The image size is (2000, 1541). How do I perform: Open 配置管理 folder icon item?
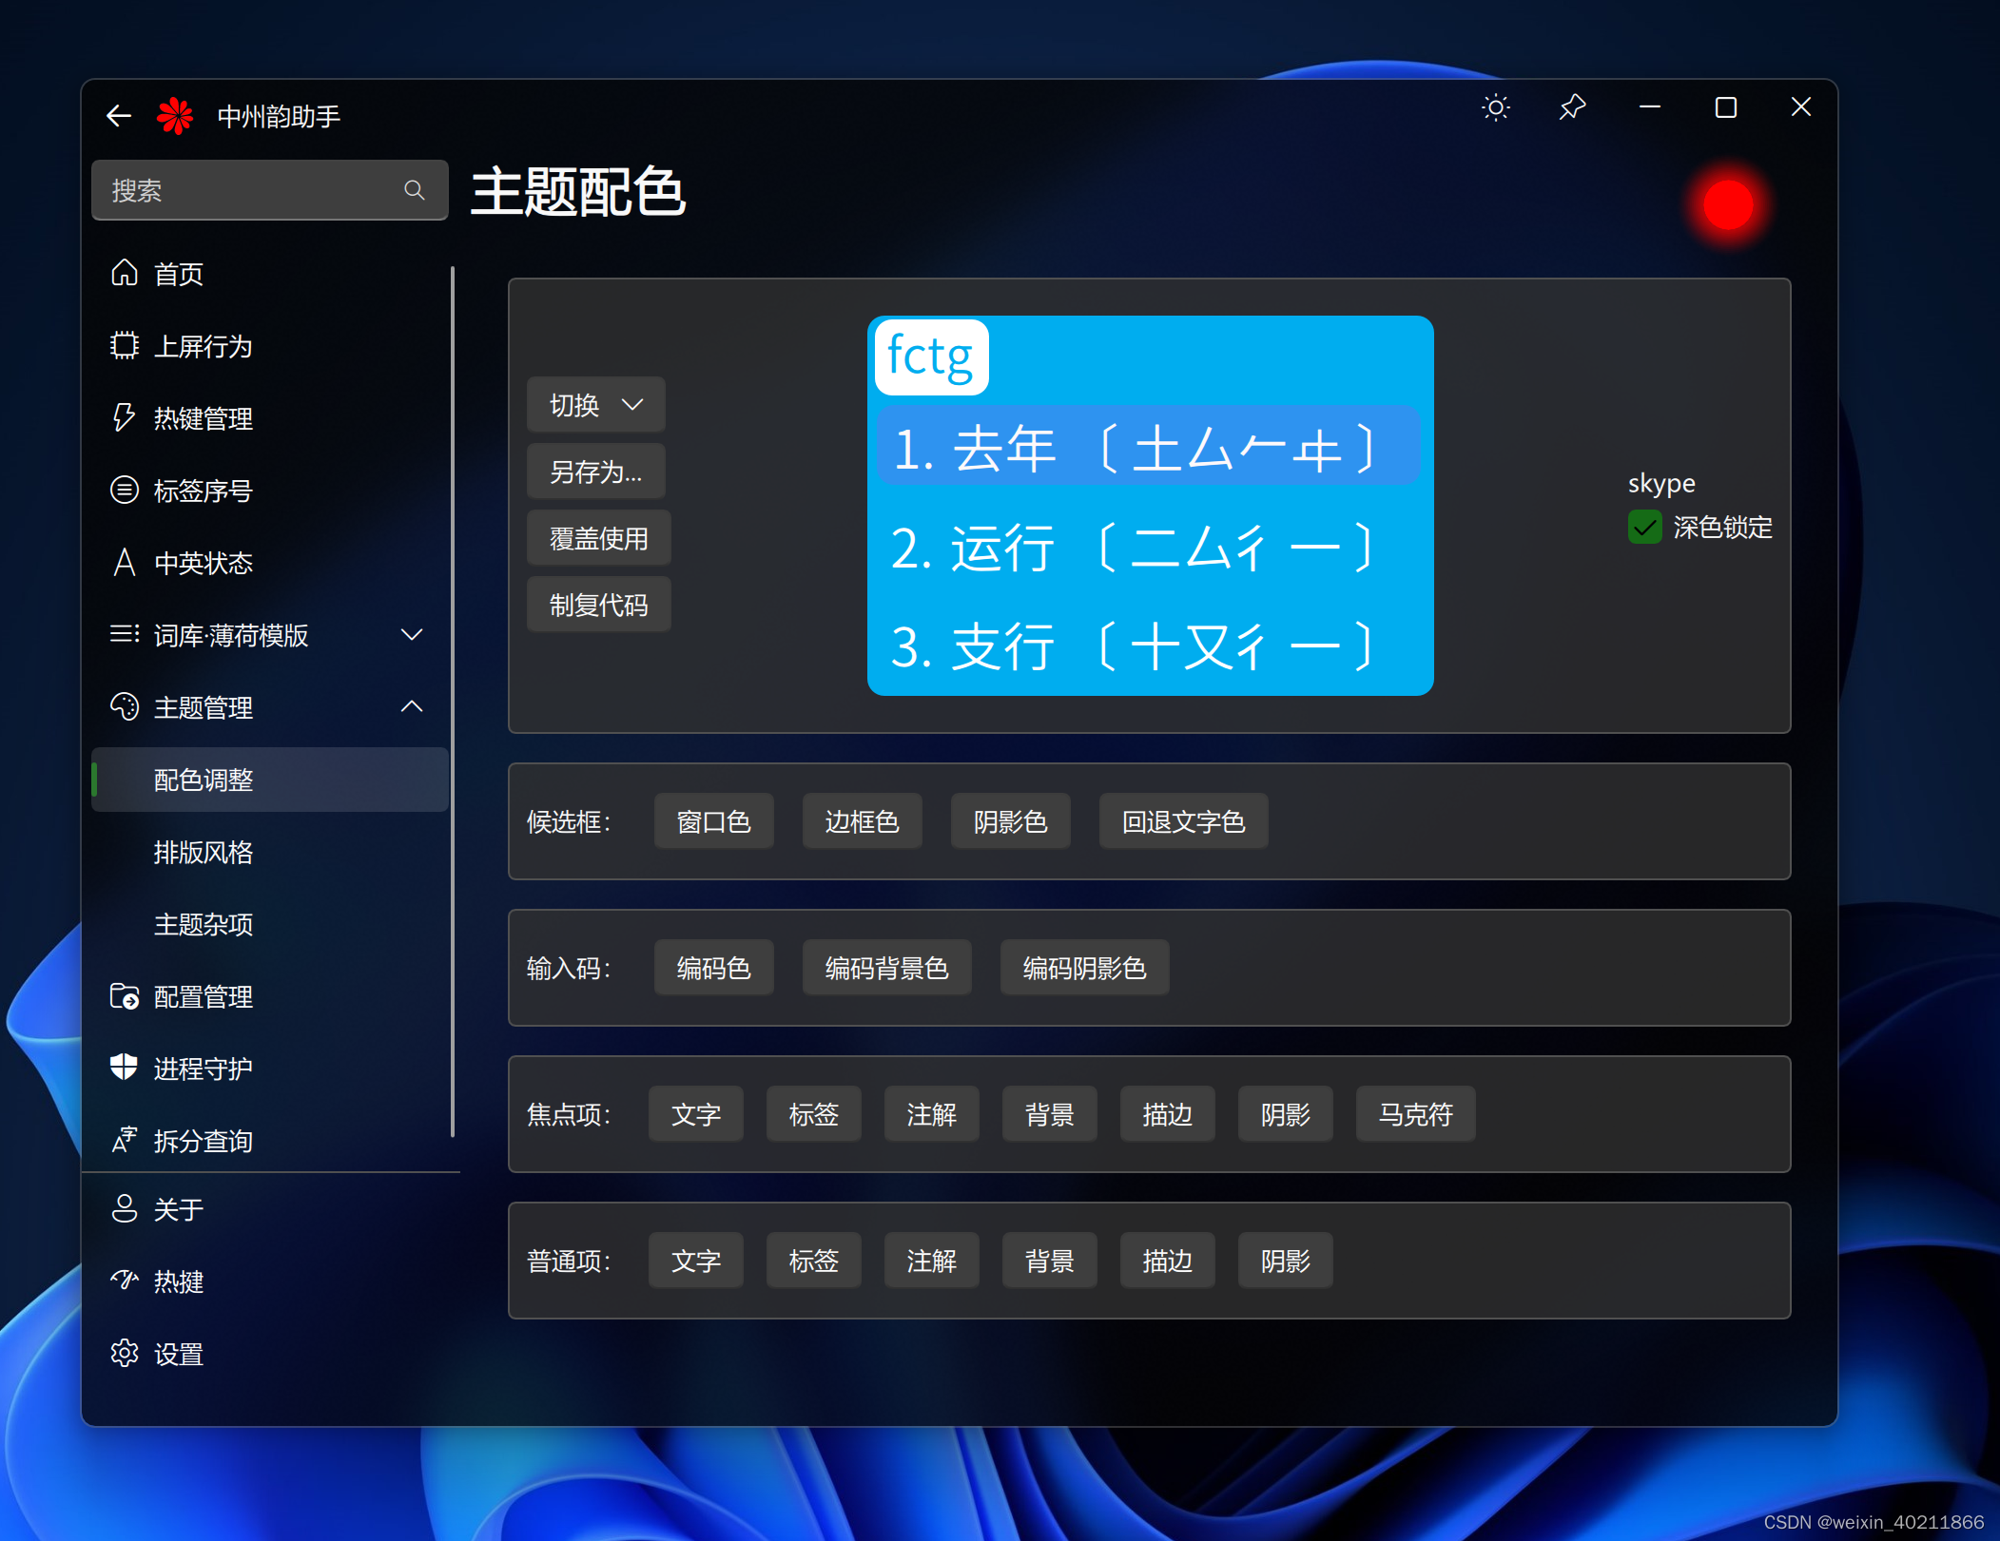(x=125, y=995)
